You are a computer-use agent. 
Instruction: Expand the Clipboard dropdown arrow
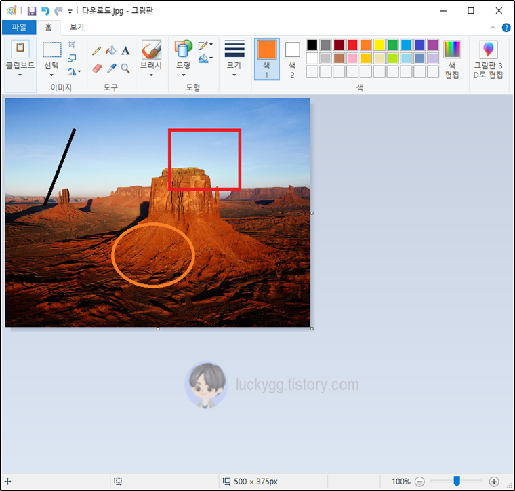click(x=20, y=75)
